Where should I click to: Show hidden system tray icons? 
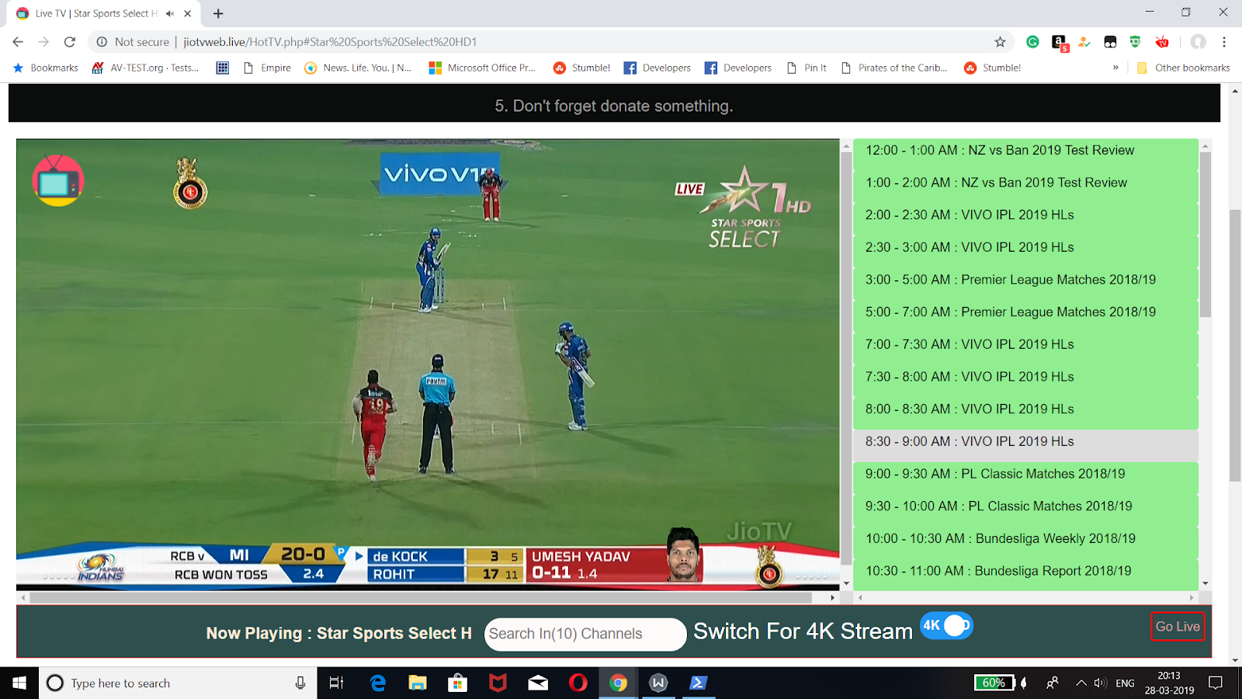1081,683
